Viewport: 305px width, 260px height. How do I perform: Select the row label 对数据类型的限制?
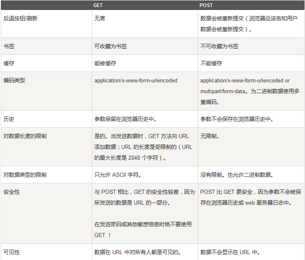25,175
